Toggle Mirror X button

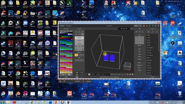coord(76,55)
